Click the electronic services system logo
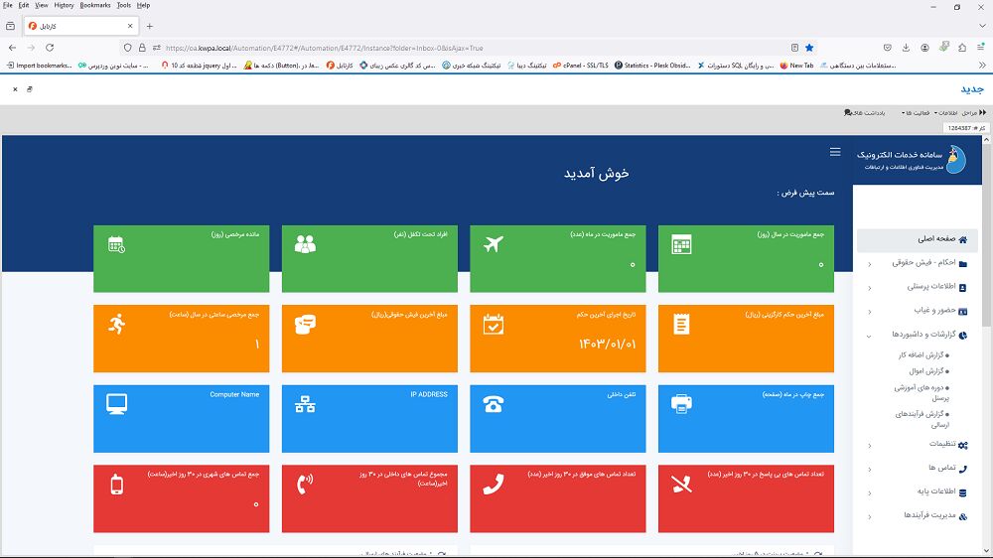 [x=956, y=159]
